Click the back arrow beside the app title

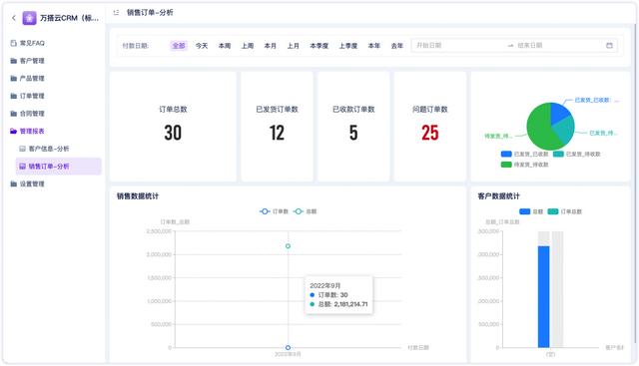point(14,18)
